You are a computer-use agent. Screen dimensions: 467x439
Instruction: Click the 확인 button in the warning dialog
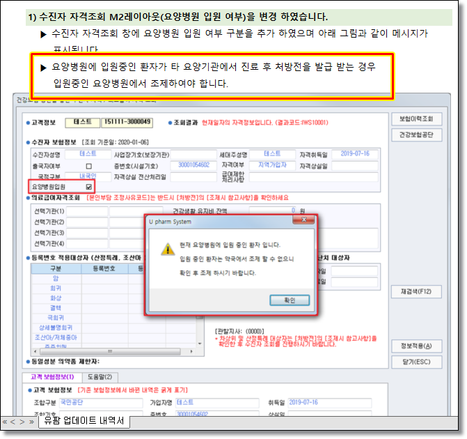coord(290,300)
